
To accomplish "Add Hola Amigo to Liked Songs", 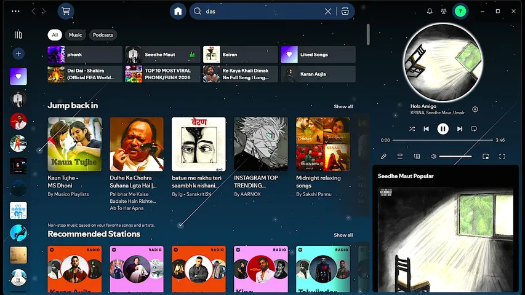I will point(475,109).
